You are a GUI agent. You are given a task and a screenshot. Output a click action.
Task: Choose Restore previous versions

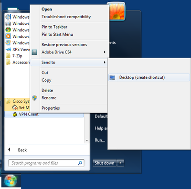point(64,45)
